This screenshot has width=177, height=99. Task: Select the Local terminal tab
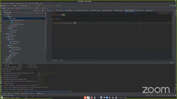[x=11, y=63]
